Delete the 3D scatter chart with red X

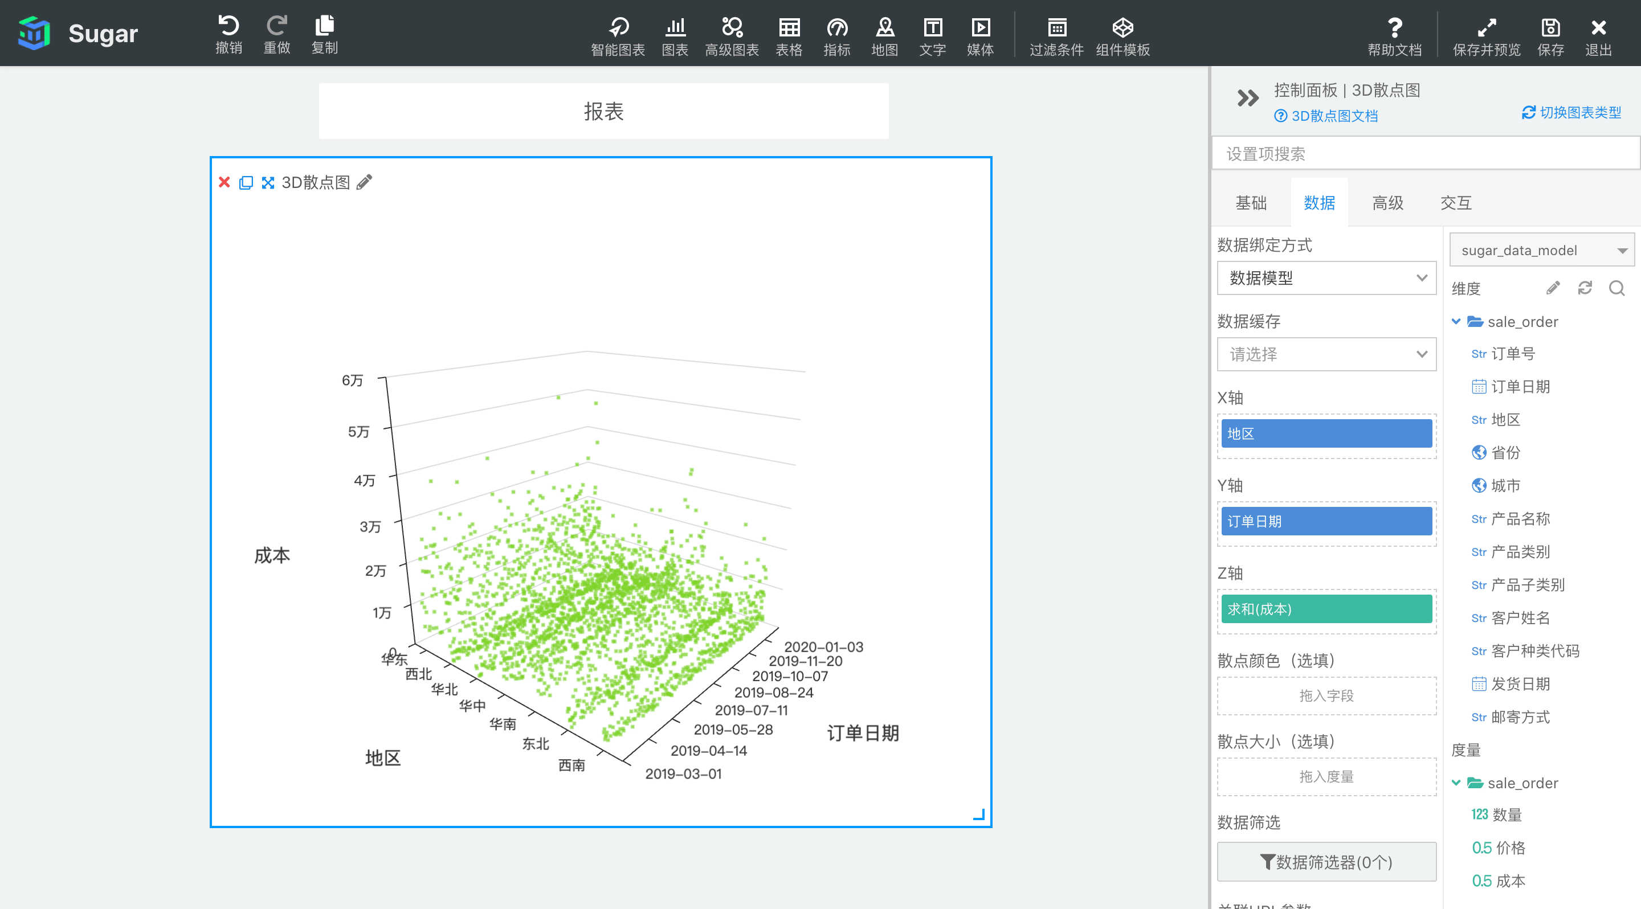click(224, 183)
